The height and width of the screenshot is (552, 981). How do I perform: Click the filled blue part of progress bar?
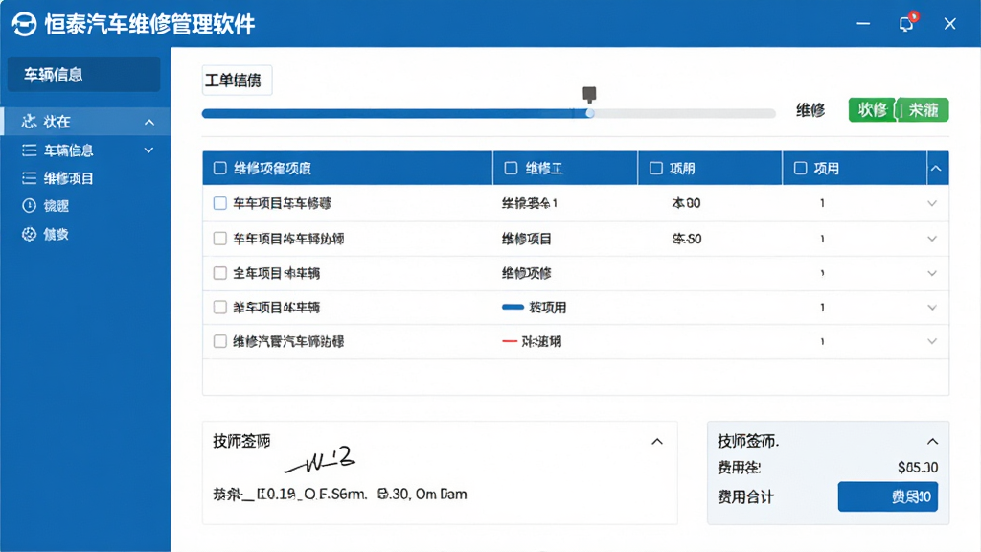(x=393, y=113)
